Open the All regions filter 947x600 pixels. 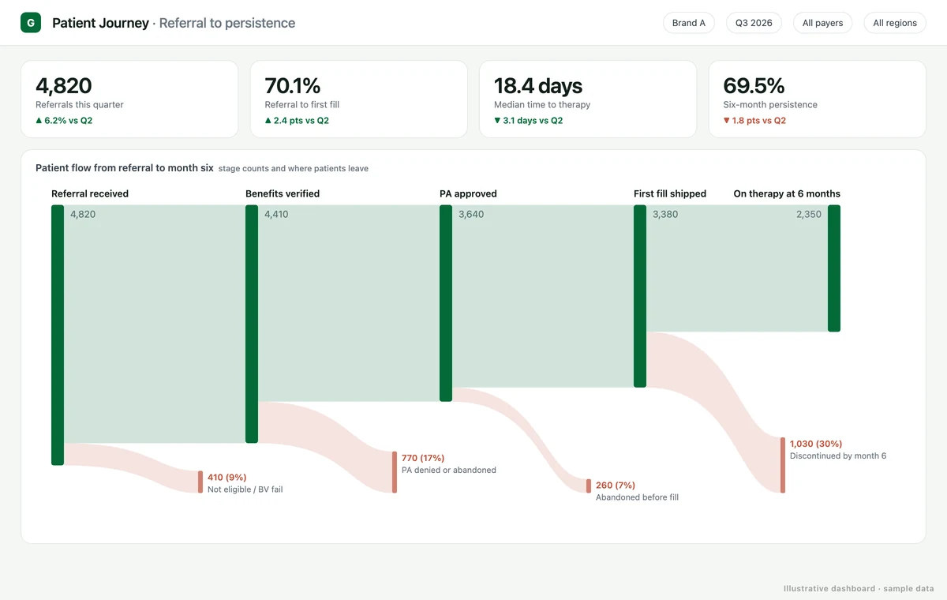pyautogui.click(x=895, y=23)
